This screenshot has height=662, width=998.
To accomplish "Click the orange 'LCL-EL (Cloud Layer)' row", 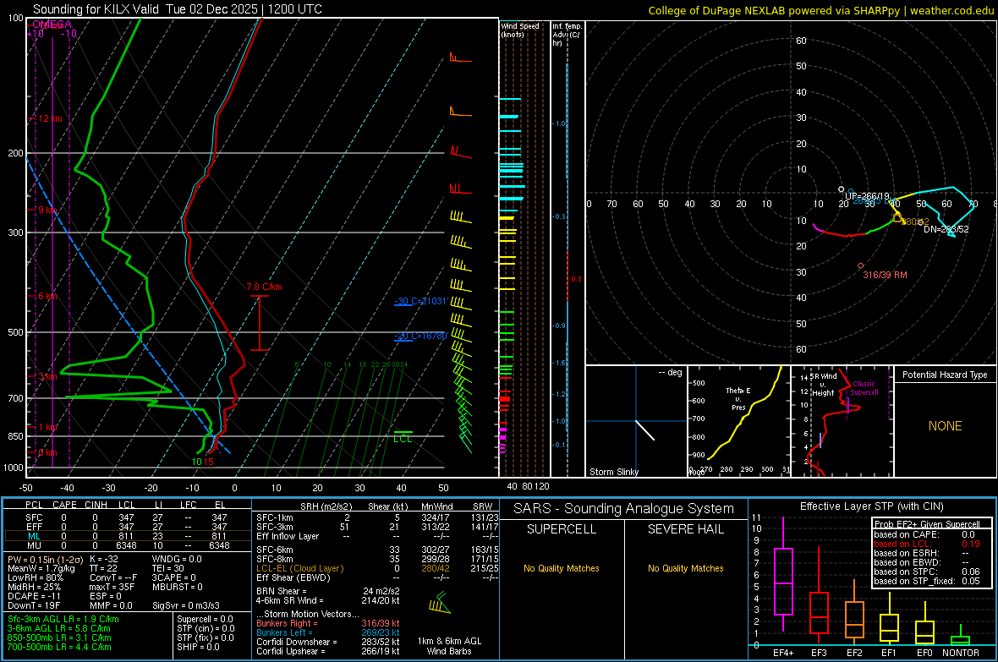I will point(377,568).
